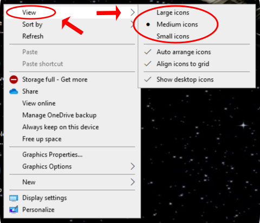Select Refresh in the context menu
This screenshot has width=260, height=223.
click(x=33, y=36)
